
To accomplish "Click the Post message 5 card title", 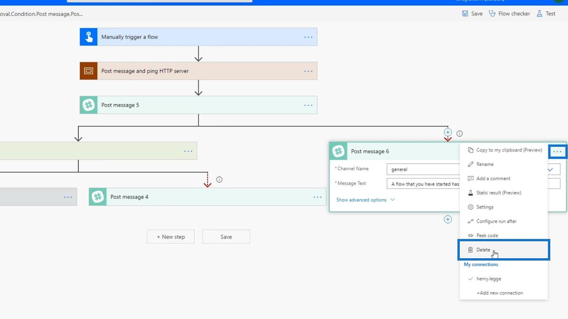I will coord(120,105).
